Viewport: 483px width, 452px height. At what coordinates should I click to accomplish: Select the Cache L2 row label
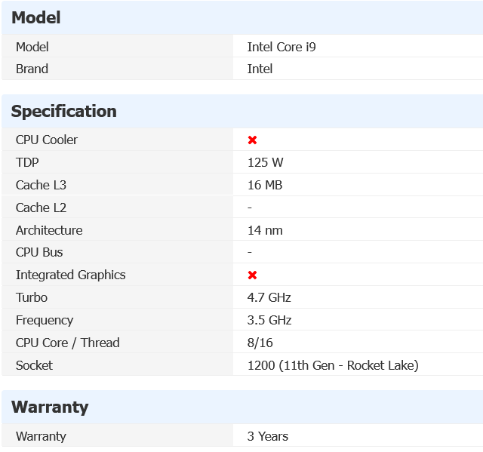tap(41, 208)
